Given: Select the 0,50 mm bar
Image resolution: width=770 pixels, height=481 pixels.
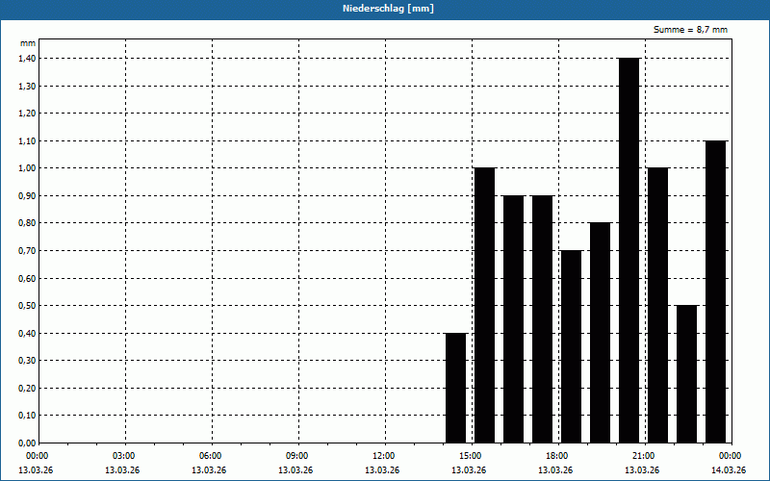Looking at the screenshot, I should [686, 374].
